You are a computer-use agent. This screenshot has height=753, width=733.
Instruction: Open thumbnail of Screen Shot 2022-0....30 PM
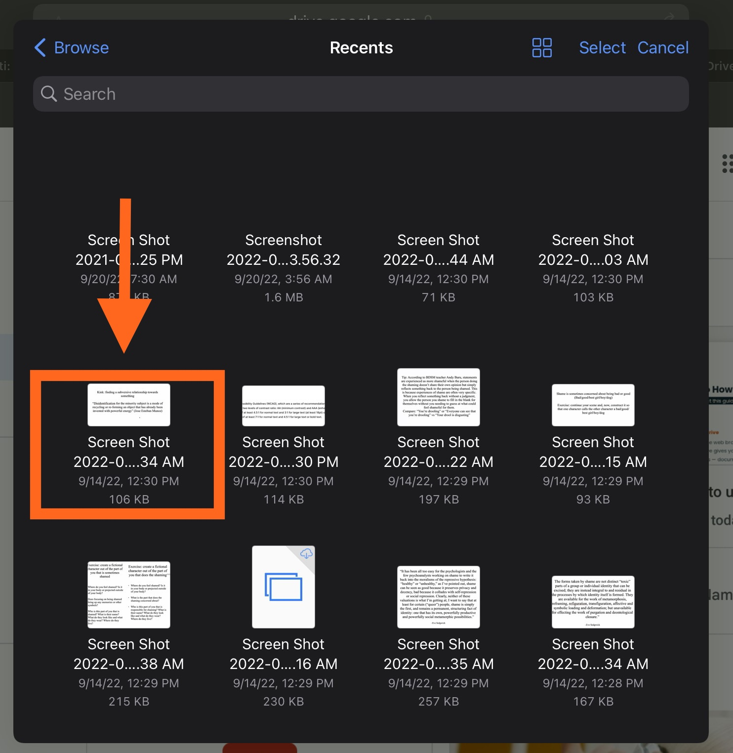click(284, 406)
